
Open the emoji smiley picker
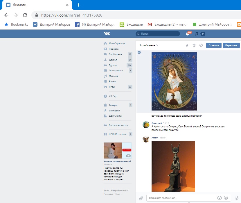click(x=226, y=198)
